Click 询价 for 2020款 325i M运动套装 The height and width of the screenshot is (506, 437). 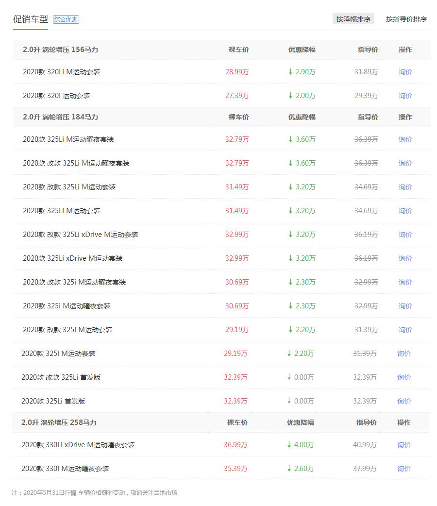(x=404, y=354)
